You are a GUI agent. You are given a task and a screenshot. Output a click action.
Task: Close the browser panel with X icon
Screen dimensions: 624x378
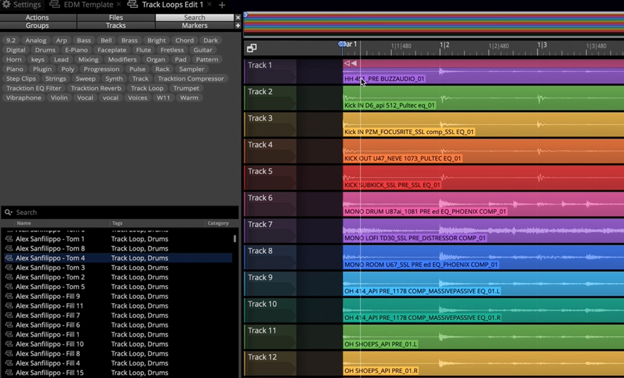[x=238, y=18]
